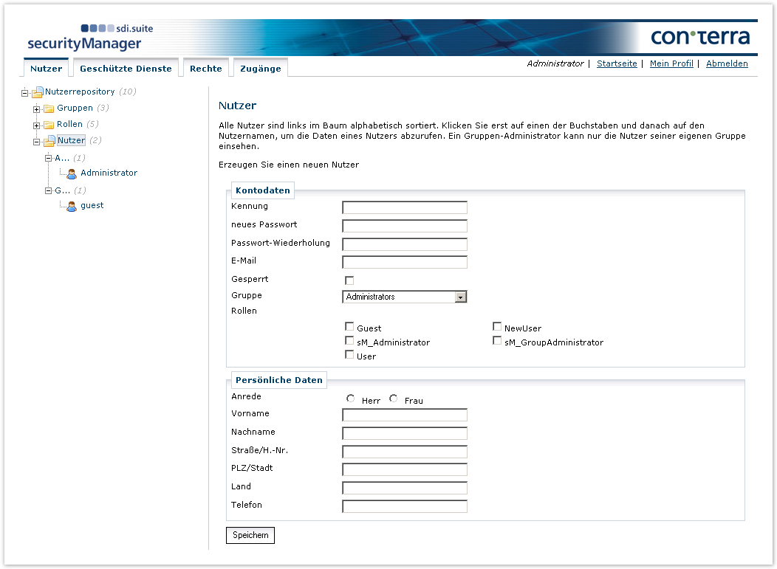Expand the Gruppen tree node

click(x=36, y=109)
